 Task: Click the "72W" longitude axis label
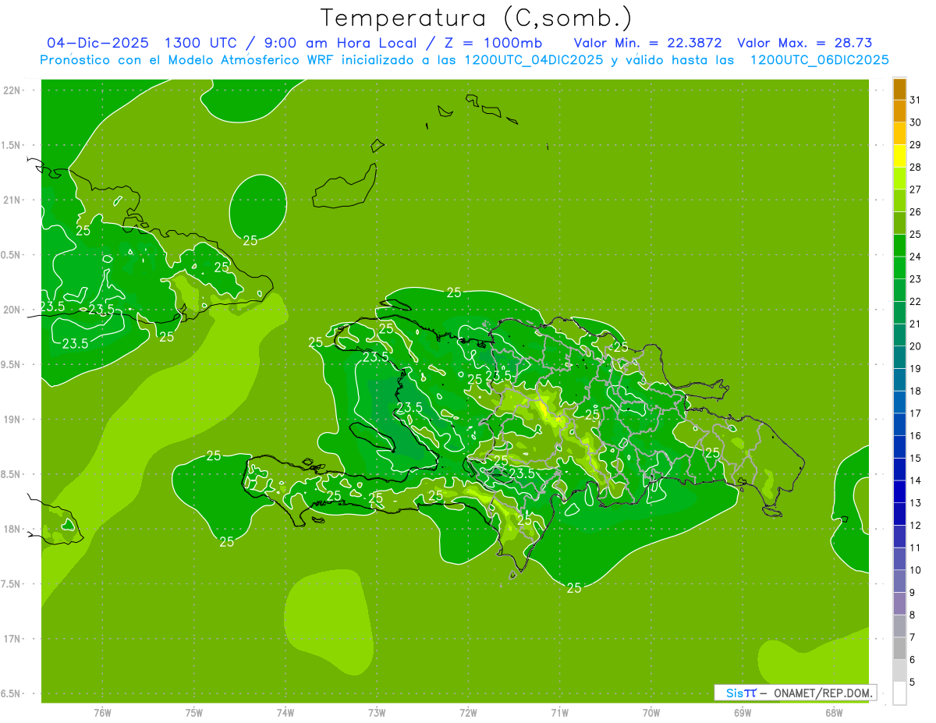click(468, 712)
